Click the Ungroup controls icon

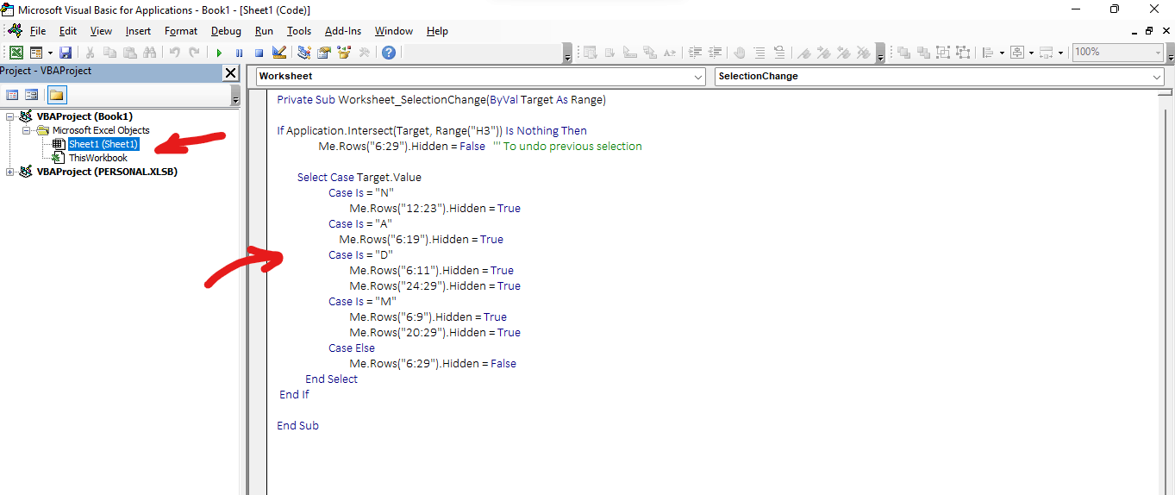963,53
